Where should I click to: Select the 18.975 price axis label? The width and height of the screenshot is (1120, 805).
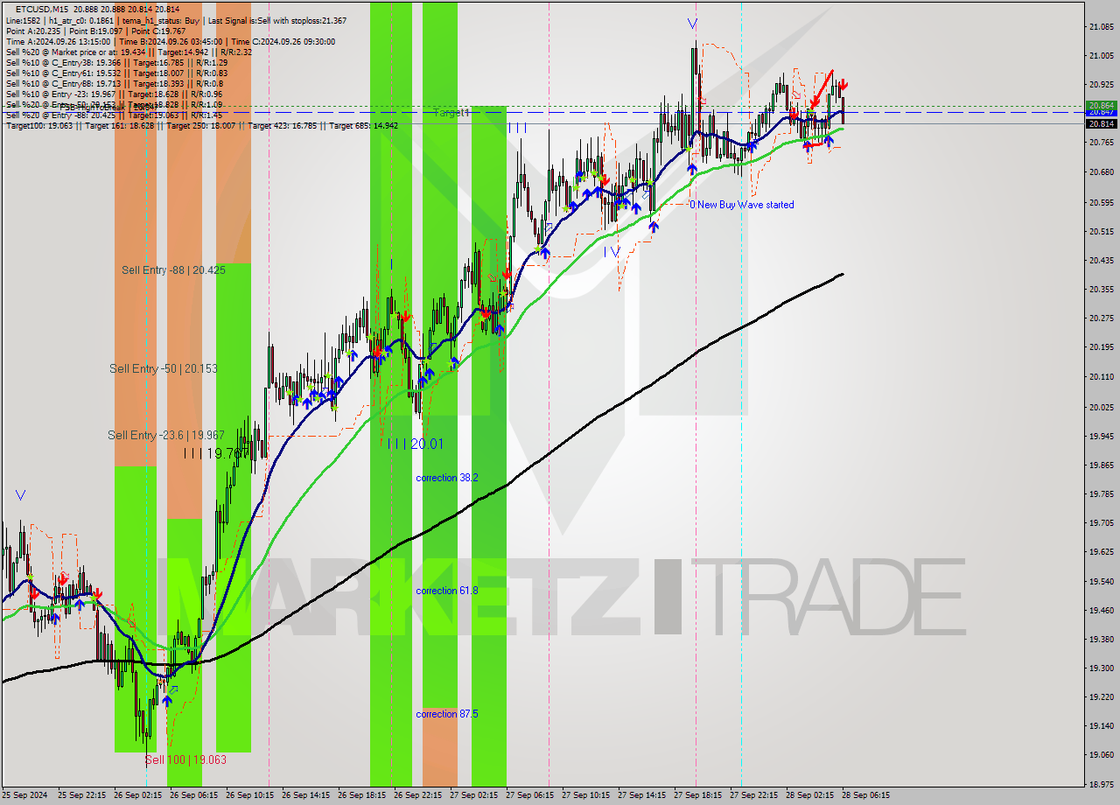1102,785
